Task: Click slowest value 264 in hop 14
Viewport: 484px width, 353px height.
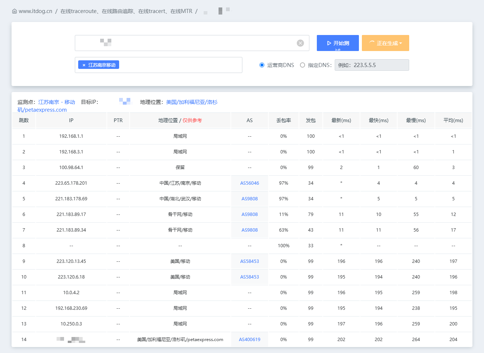Action: (416, 340)
